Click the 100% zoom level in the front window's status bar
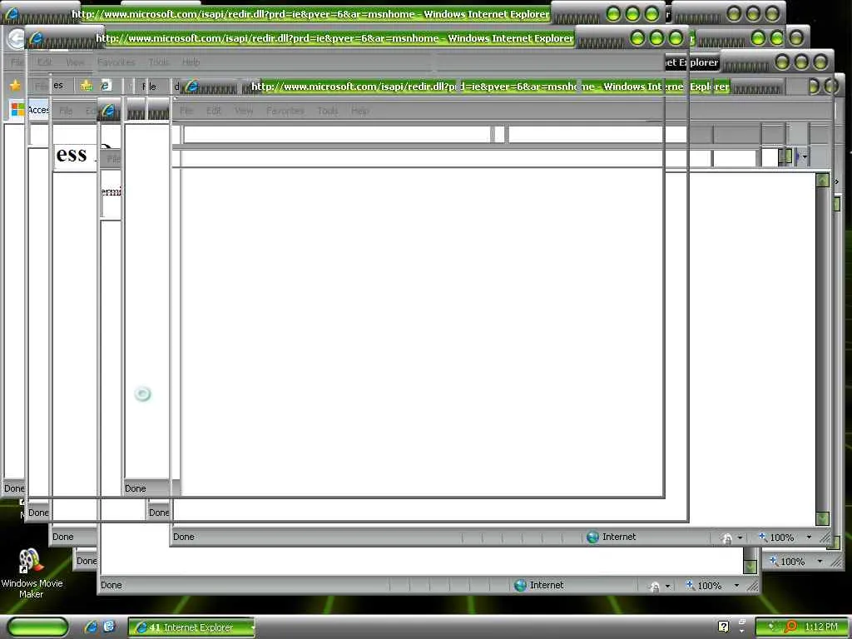This screenshot has height=639, width=852. [x=782, y=537]
